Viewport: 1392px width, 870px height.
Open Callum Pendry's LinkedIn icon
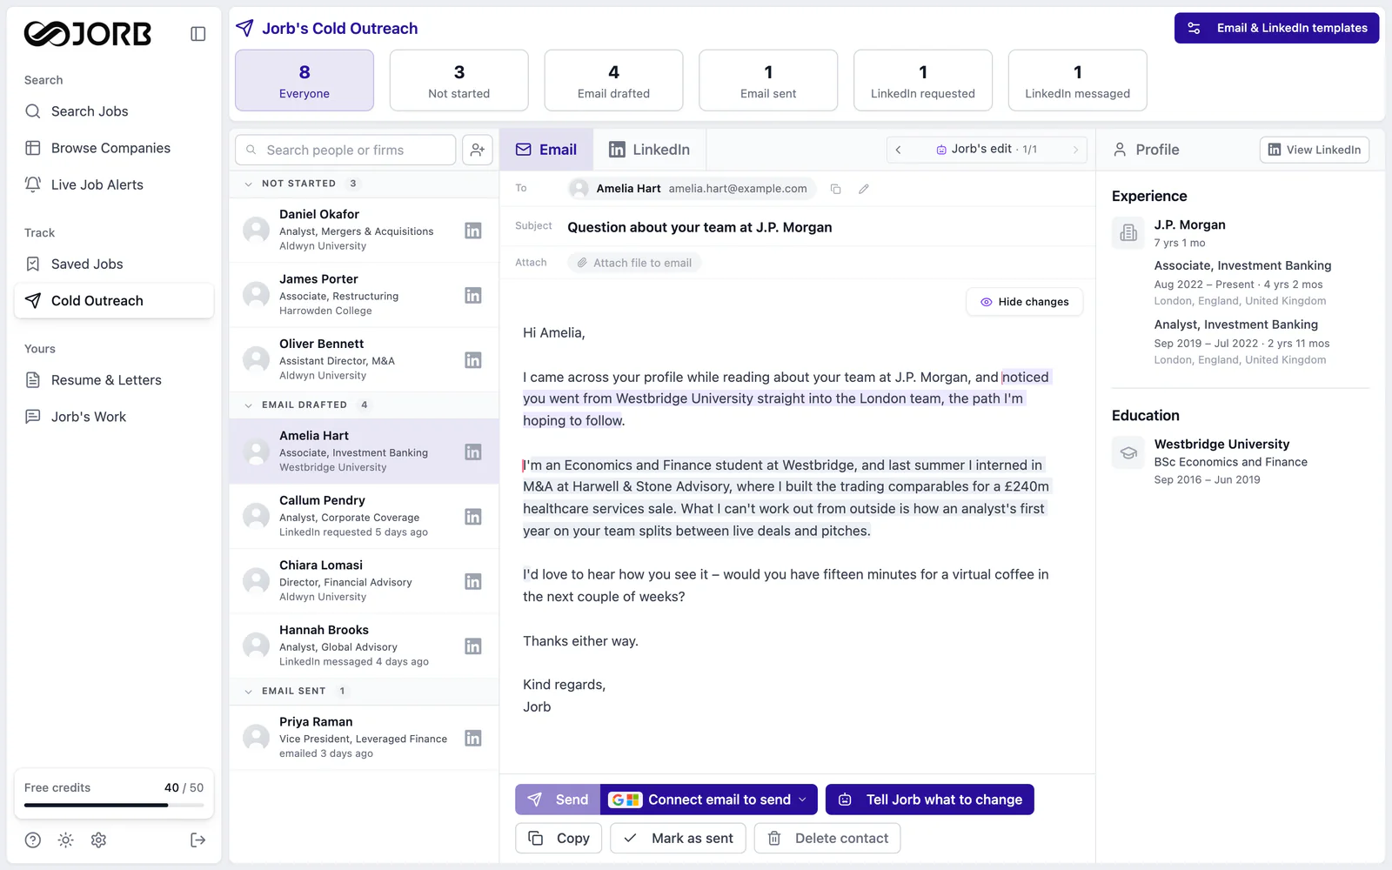pyautogui.click(x=473, y=517)
